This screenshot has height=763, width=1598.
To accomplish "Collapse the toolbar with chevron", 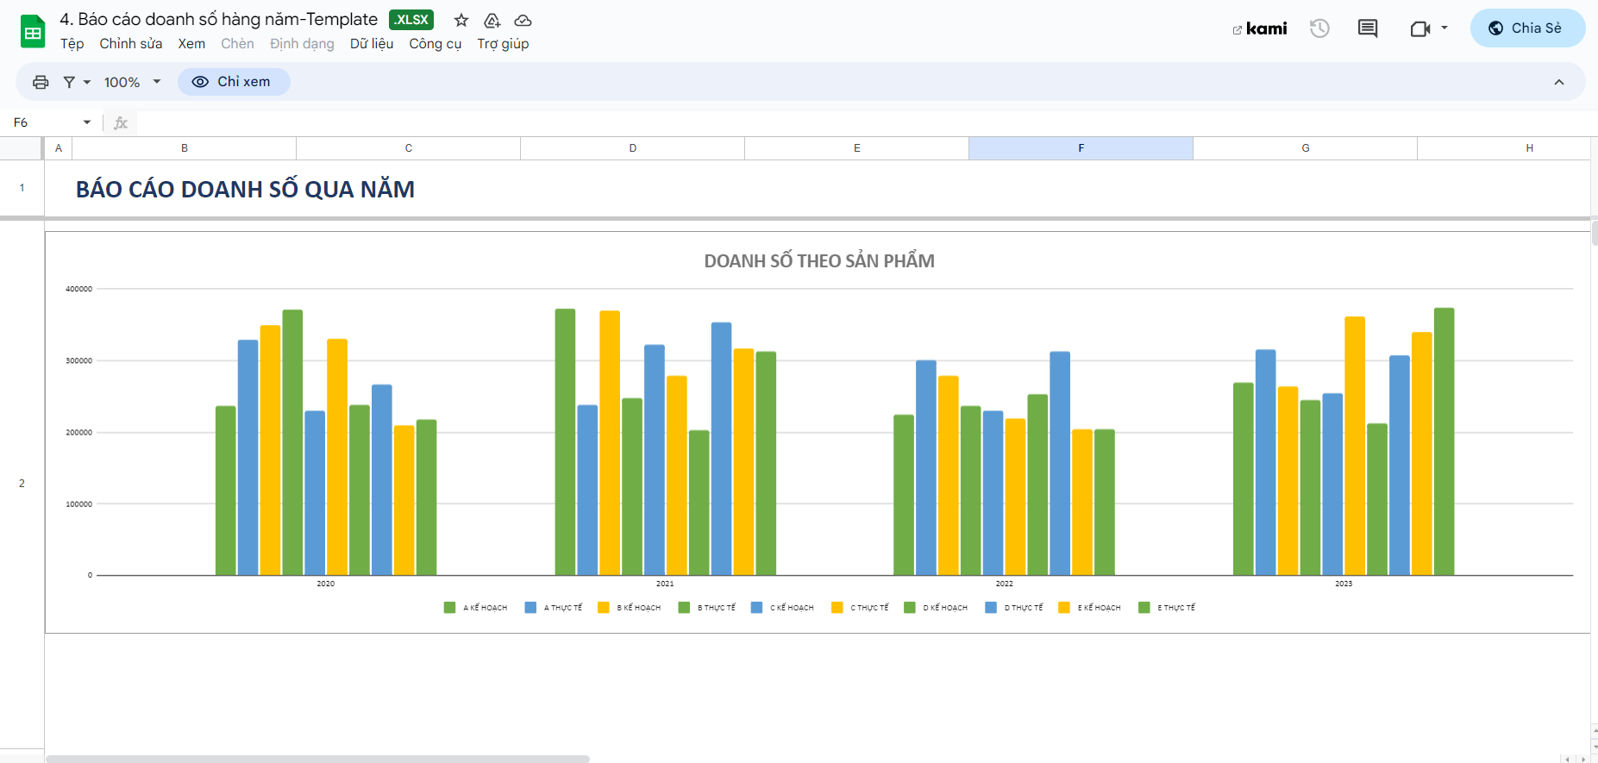I will 1559,82.
